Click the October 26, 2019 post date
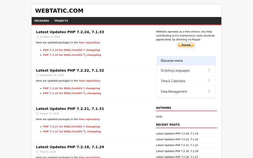 point(50,37)
